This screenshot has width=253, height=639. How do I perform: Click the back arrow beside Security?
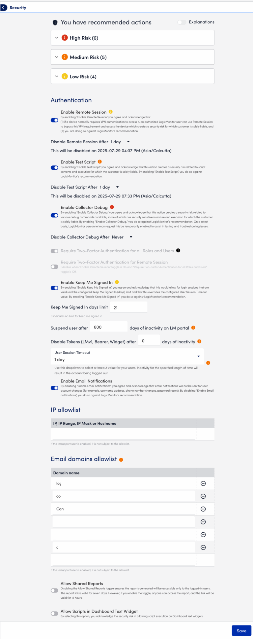click(x=4, y=8)
